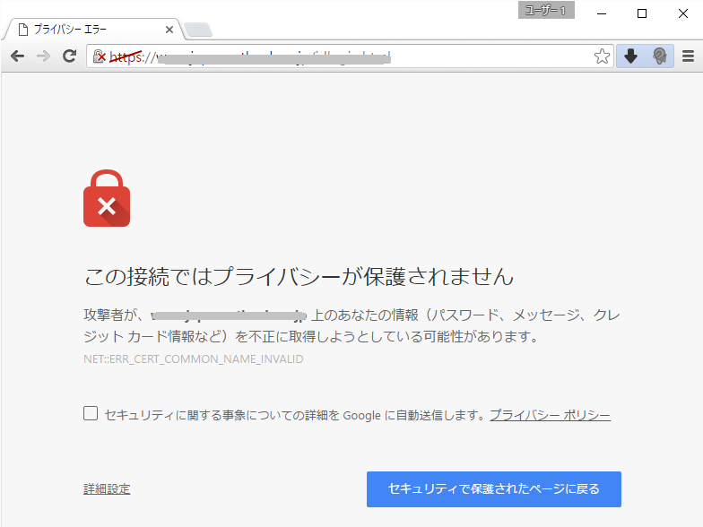The height and width of the screenshot is (527, 703).
Task: Minimize the Chrome window
Action: pyautogui.click(x=601, y=13)
